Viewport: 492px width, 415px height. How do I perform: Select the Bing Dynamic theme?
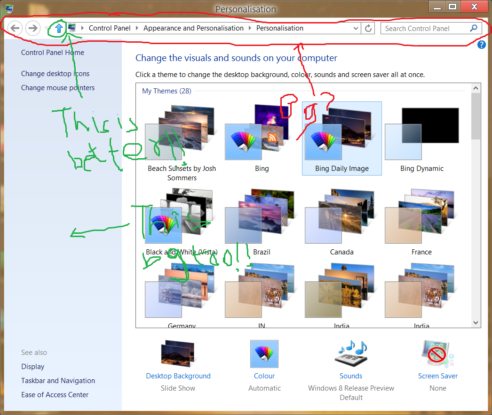coord(422,138)
